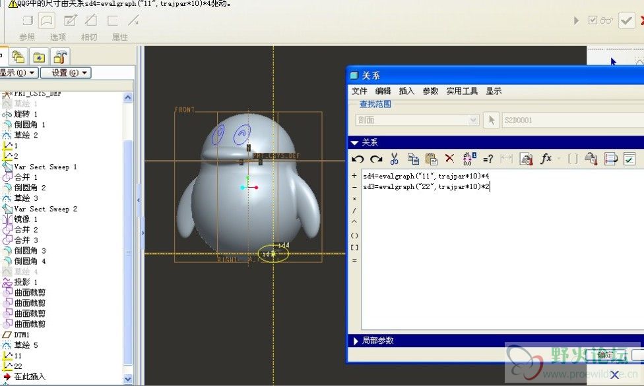This screenshot has height=386, width=644.
Task: Open the 显示 dropdown in model tree
Action: 19,73
